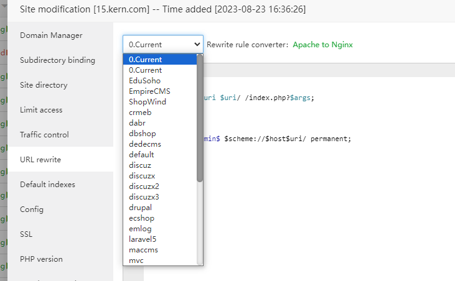Screen dimensions: 455x281
Task: Select the dedecms rewrite rule option
Action: pyautogui.click(x=144, y=144)
